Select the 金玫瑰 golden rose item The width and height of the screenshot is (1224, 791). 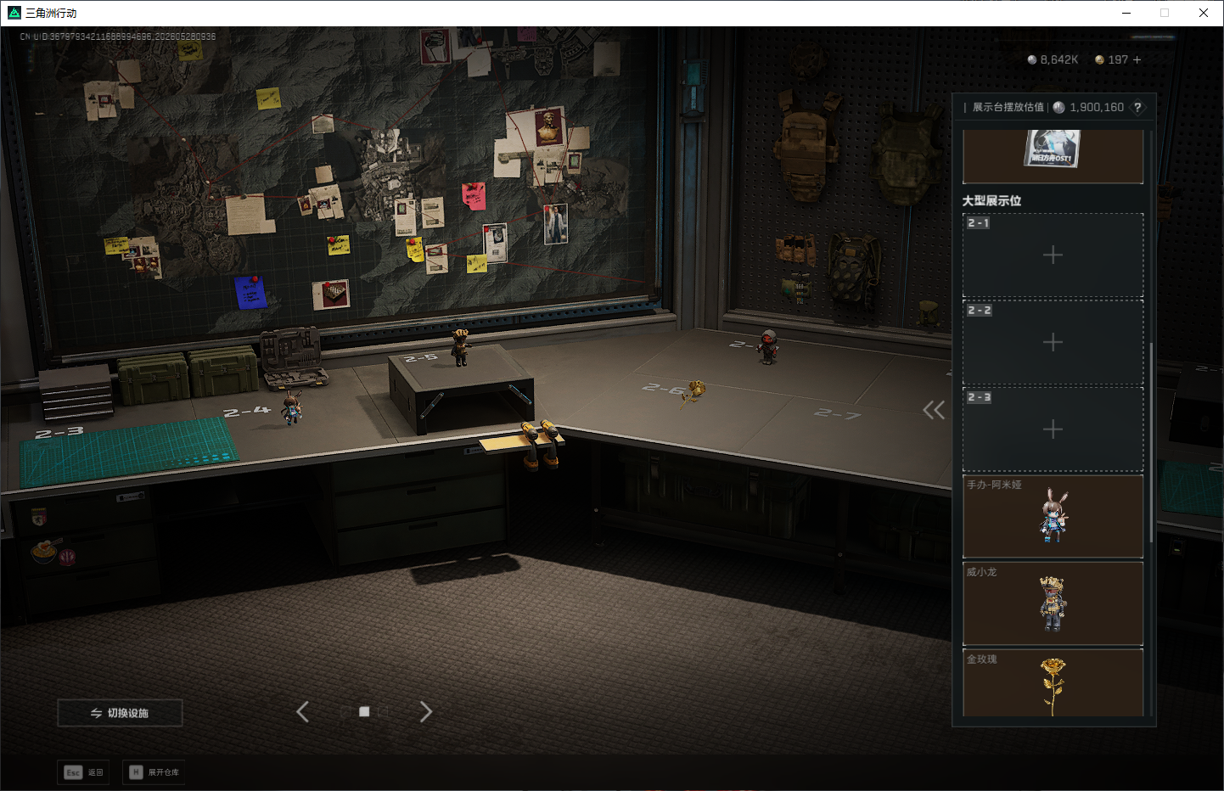pyautogui.click(x=1053, y=683)
